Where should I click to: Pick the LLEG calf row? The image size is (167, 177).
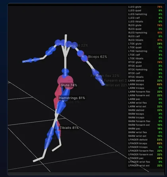(x=145, y=18)
